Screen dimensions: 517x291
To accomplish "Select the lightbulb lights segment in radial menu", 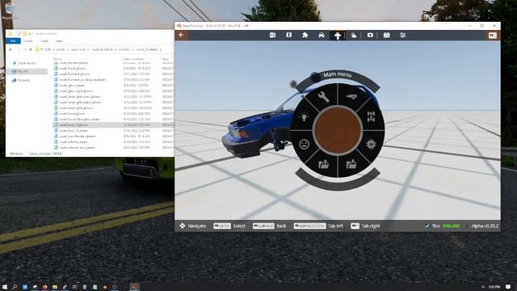I will click(304, 116).
